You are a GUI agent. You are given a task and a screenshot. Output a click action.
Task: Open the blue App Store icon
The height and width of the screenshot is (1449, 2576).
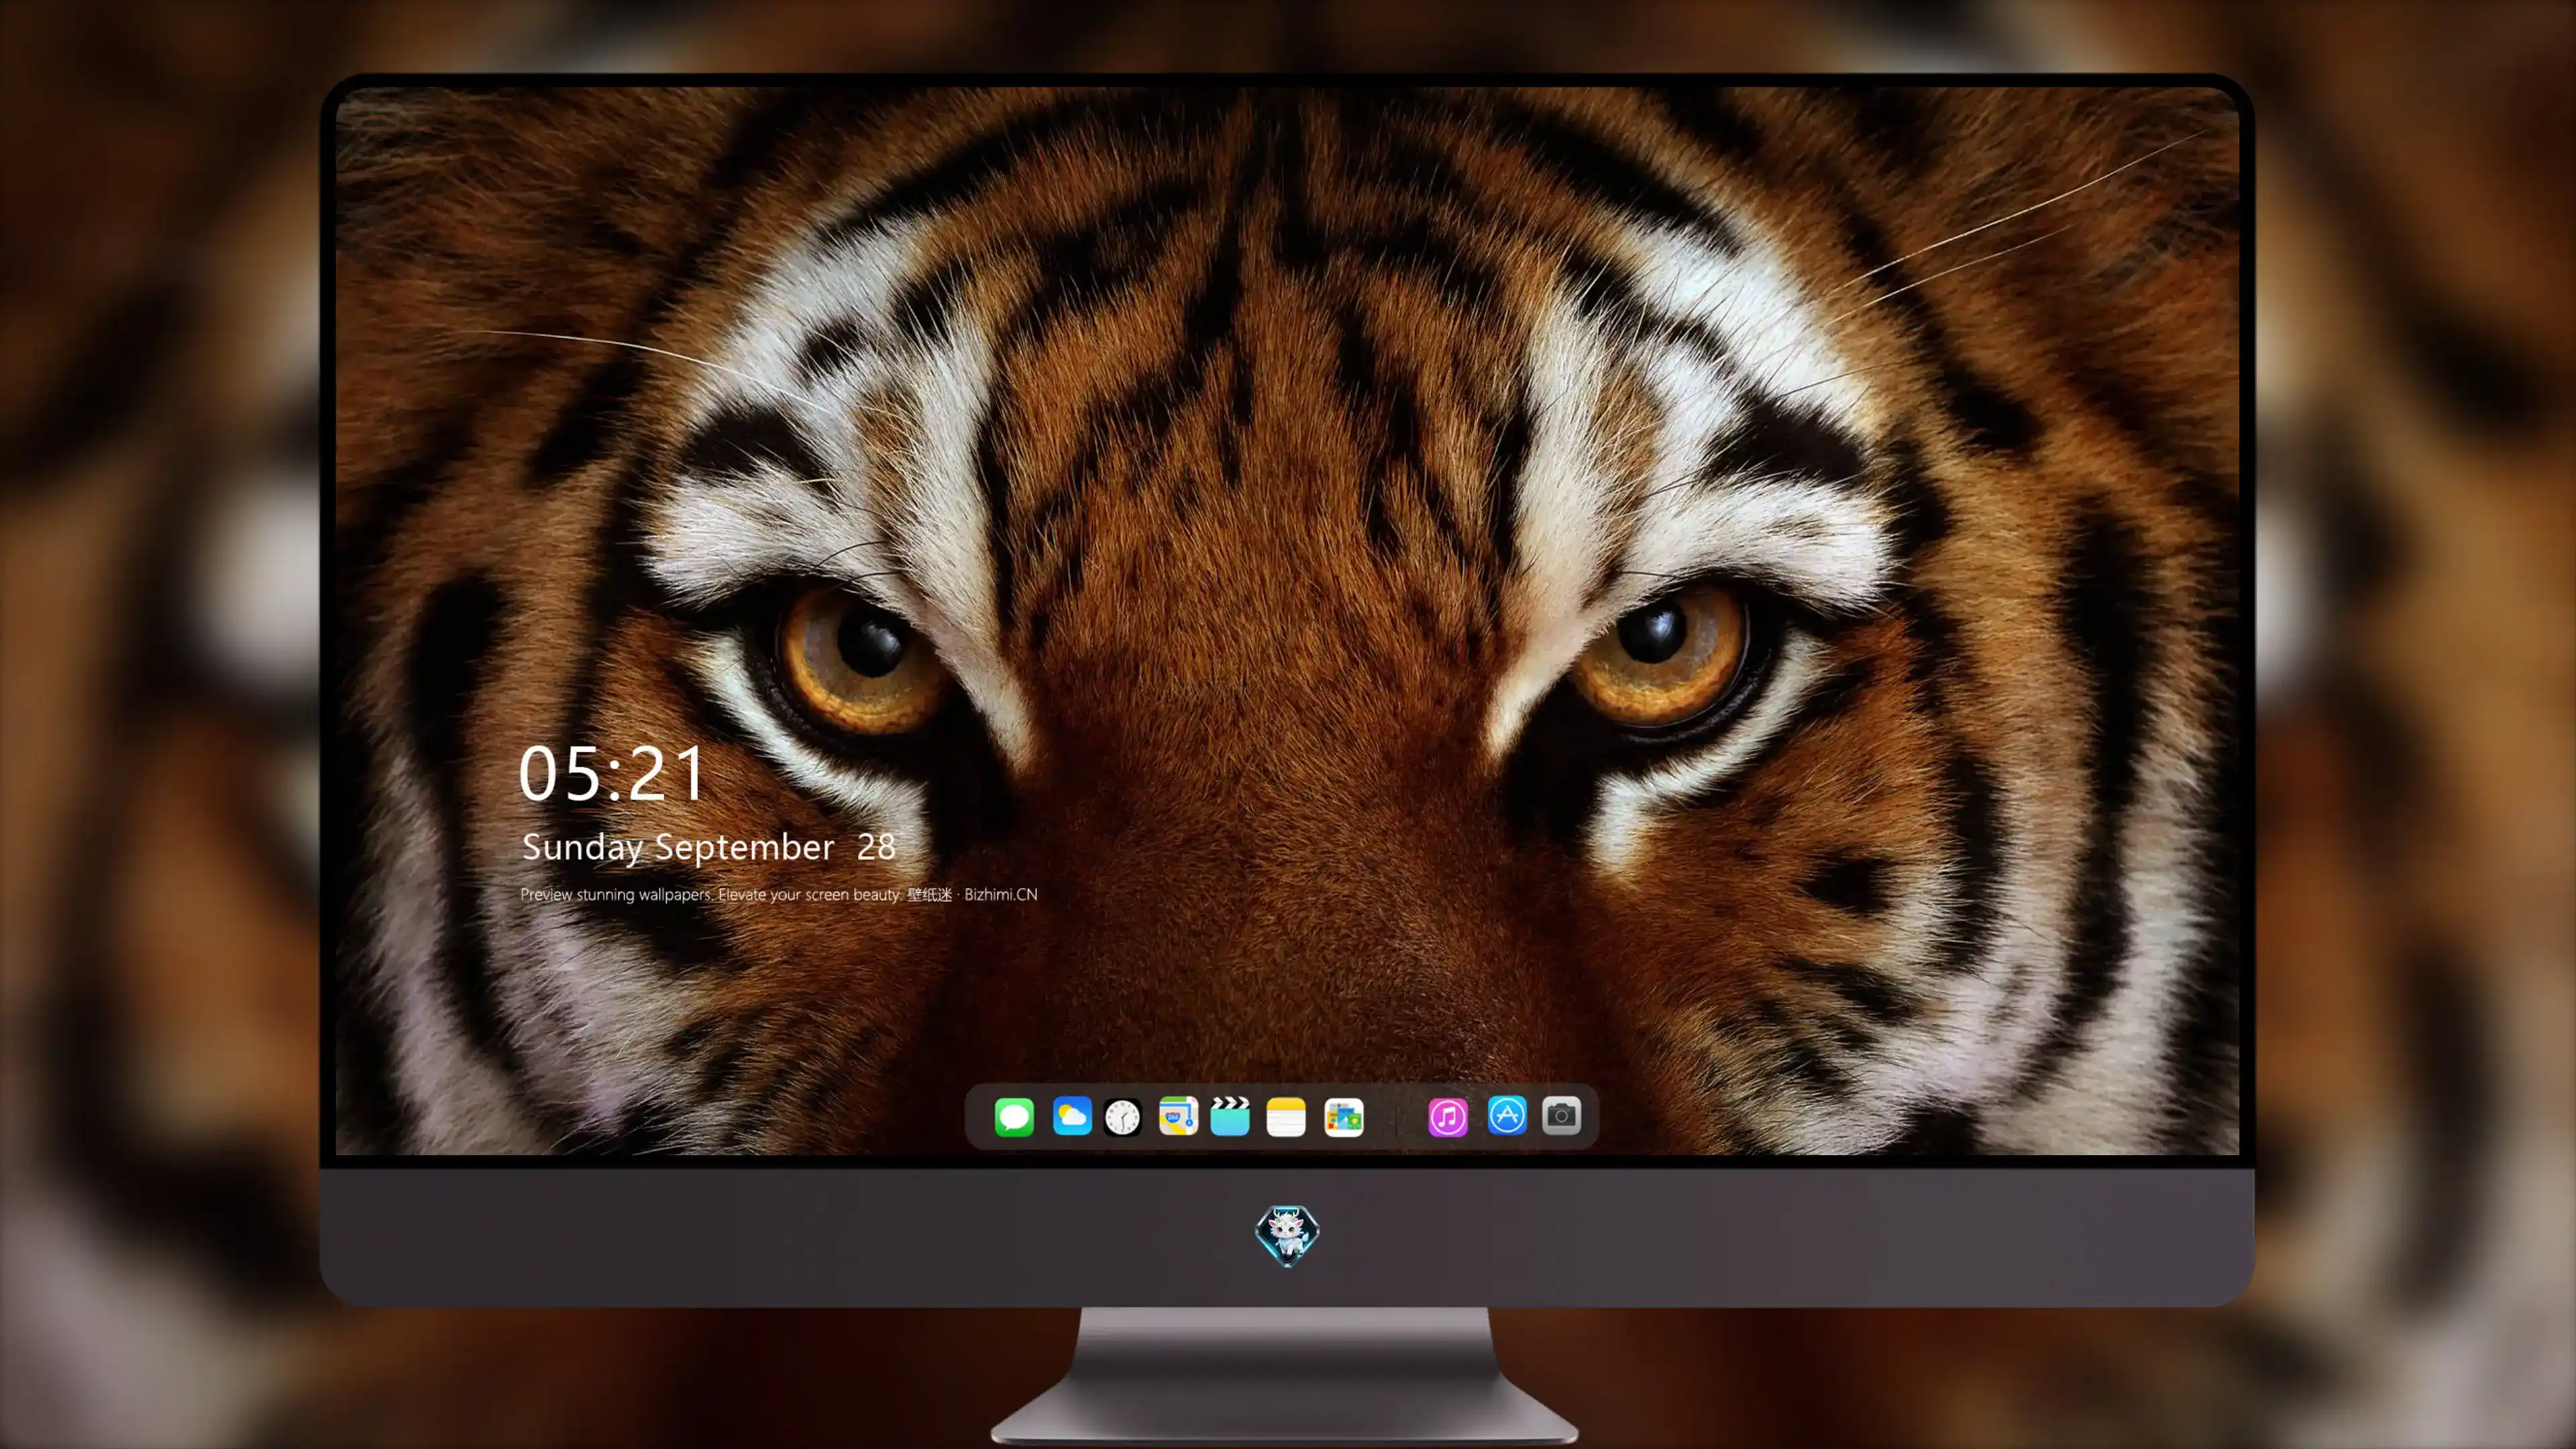coord(1507,1115)
